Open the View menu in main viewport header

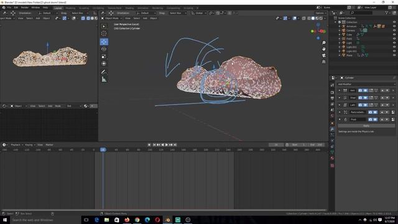coord(127,18)
